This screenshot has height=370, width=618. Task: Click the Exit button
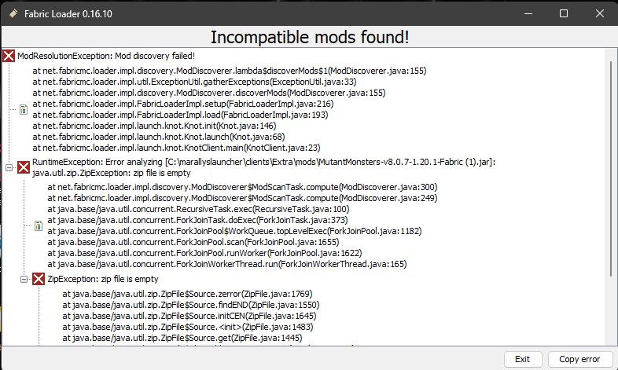pyautogui.click(x=523, y=359)
